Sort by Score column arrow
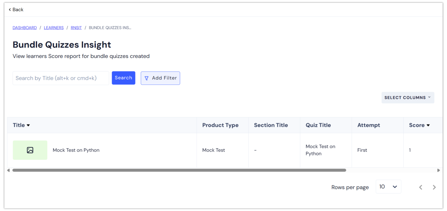Image resolution: width=447 pixels, height=211 pixels. coord(428,125)
